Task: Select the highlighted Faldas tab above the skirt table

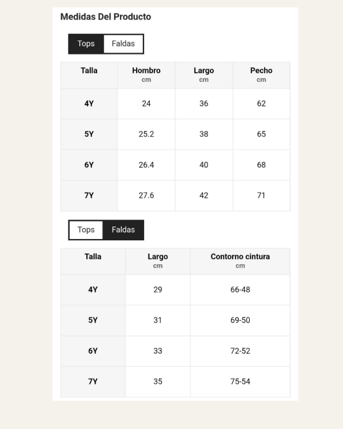Action: click(123, 230)
